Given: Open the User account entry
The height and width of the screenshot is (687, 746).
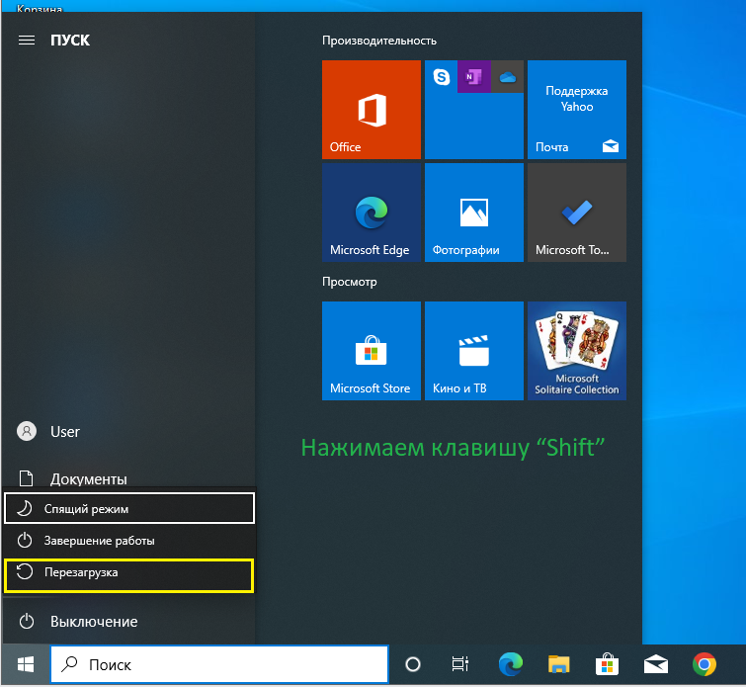Looking at the screenshot, I should tap(128, 431).
